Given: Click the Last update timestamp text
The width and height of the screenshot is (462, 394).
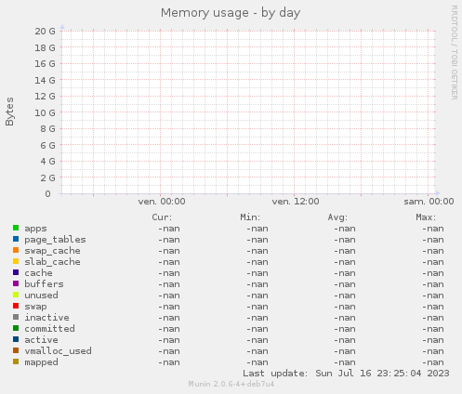Looking at the screenshot, I should click(346, 374).
